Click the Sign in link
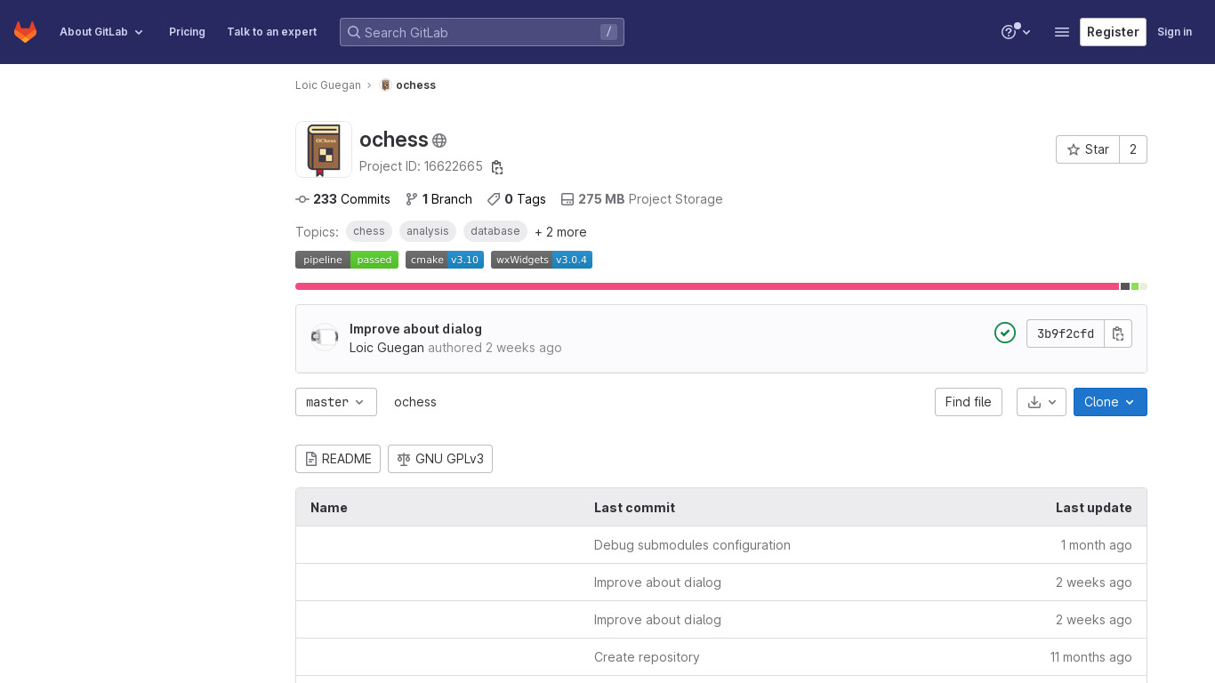1215x683 pixels. 1174,32
